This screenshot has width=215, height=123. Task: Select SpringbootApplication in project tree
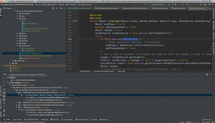tap(30, 58)
